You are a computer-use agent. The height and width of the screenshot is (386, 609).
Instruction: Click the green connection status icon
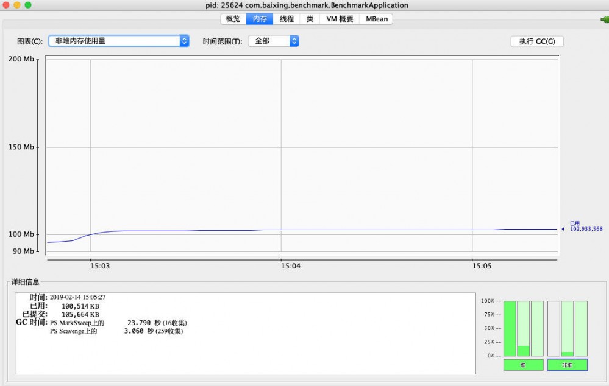tap(605, 19)
